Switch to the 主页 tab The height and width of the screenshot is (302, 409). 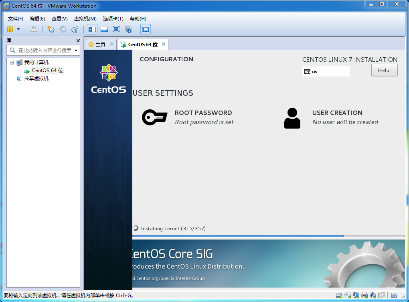[x=100, y=44]
